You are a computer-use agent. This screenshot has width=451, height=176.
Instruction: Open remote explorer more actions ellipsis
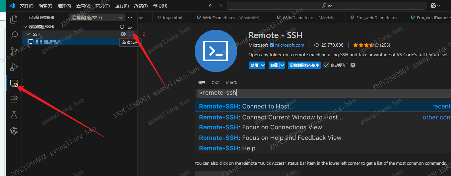click(x=130, y=18)
